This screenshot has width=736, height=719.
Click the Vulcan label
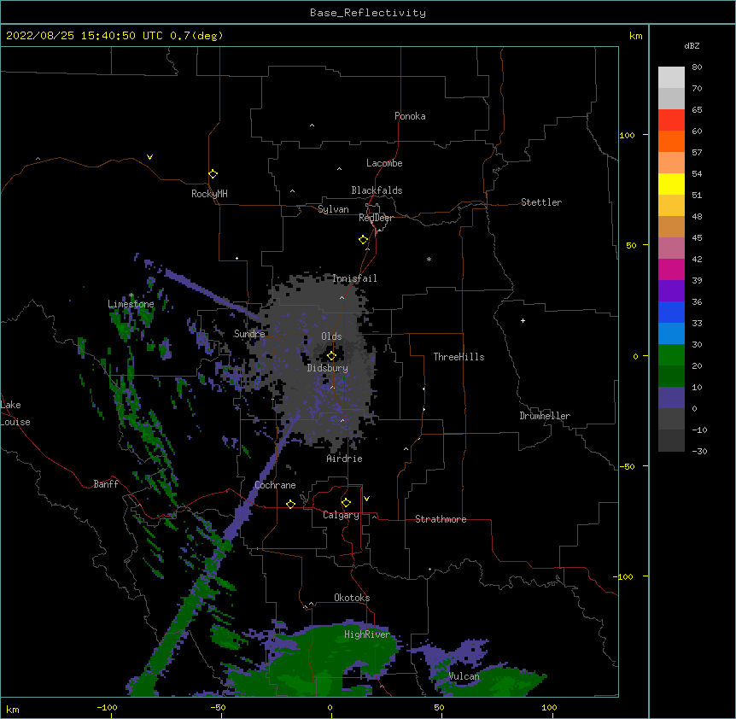[464, 676]
